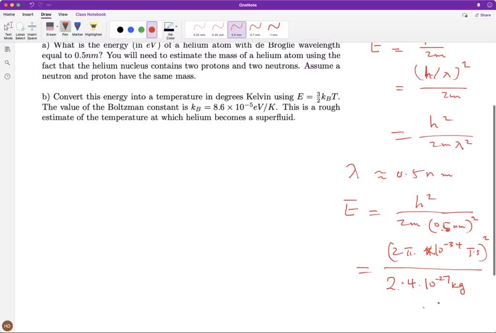The height and width of the screenshot is (333, 496).
Task: Open the Ink Color dropdown arrow
Action: coord(176,26)
